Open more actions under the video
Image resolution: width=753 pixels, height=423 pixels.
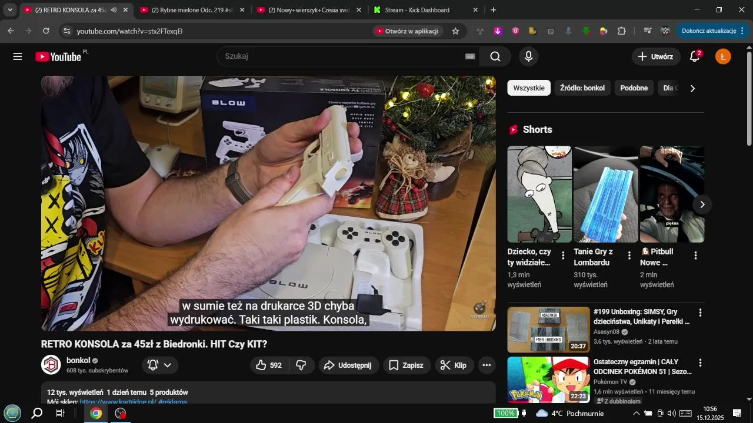[x=487, y=365]
